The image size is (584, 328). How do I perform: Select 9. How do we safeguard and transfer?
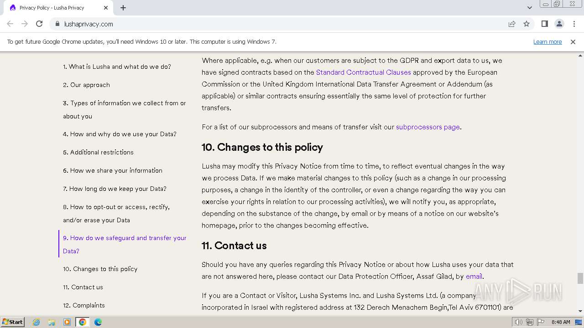(125, 244)
